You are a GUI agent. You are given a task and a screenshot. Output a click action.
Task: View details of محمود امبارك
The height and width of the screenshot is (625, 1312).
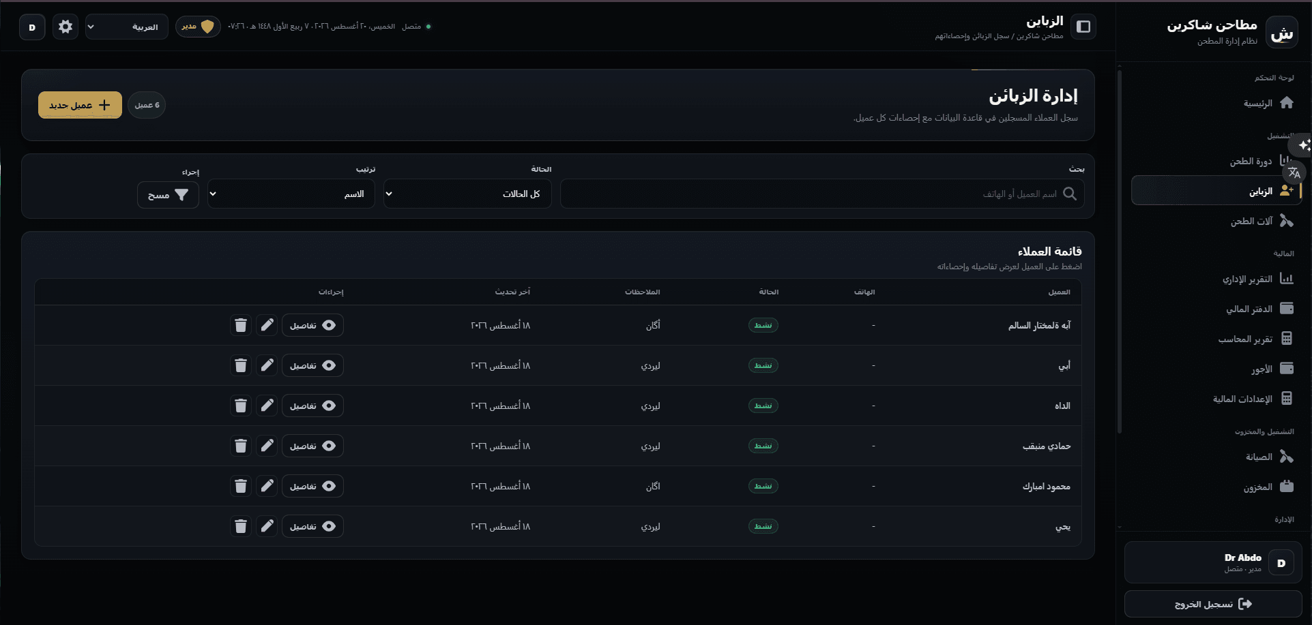[312, 486]
